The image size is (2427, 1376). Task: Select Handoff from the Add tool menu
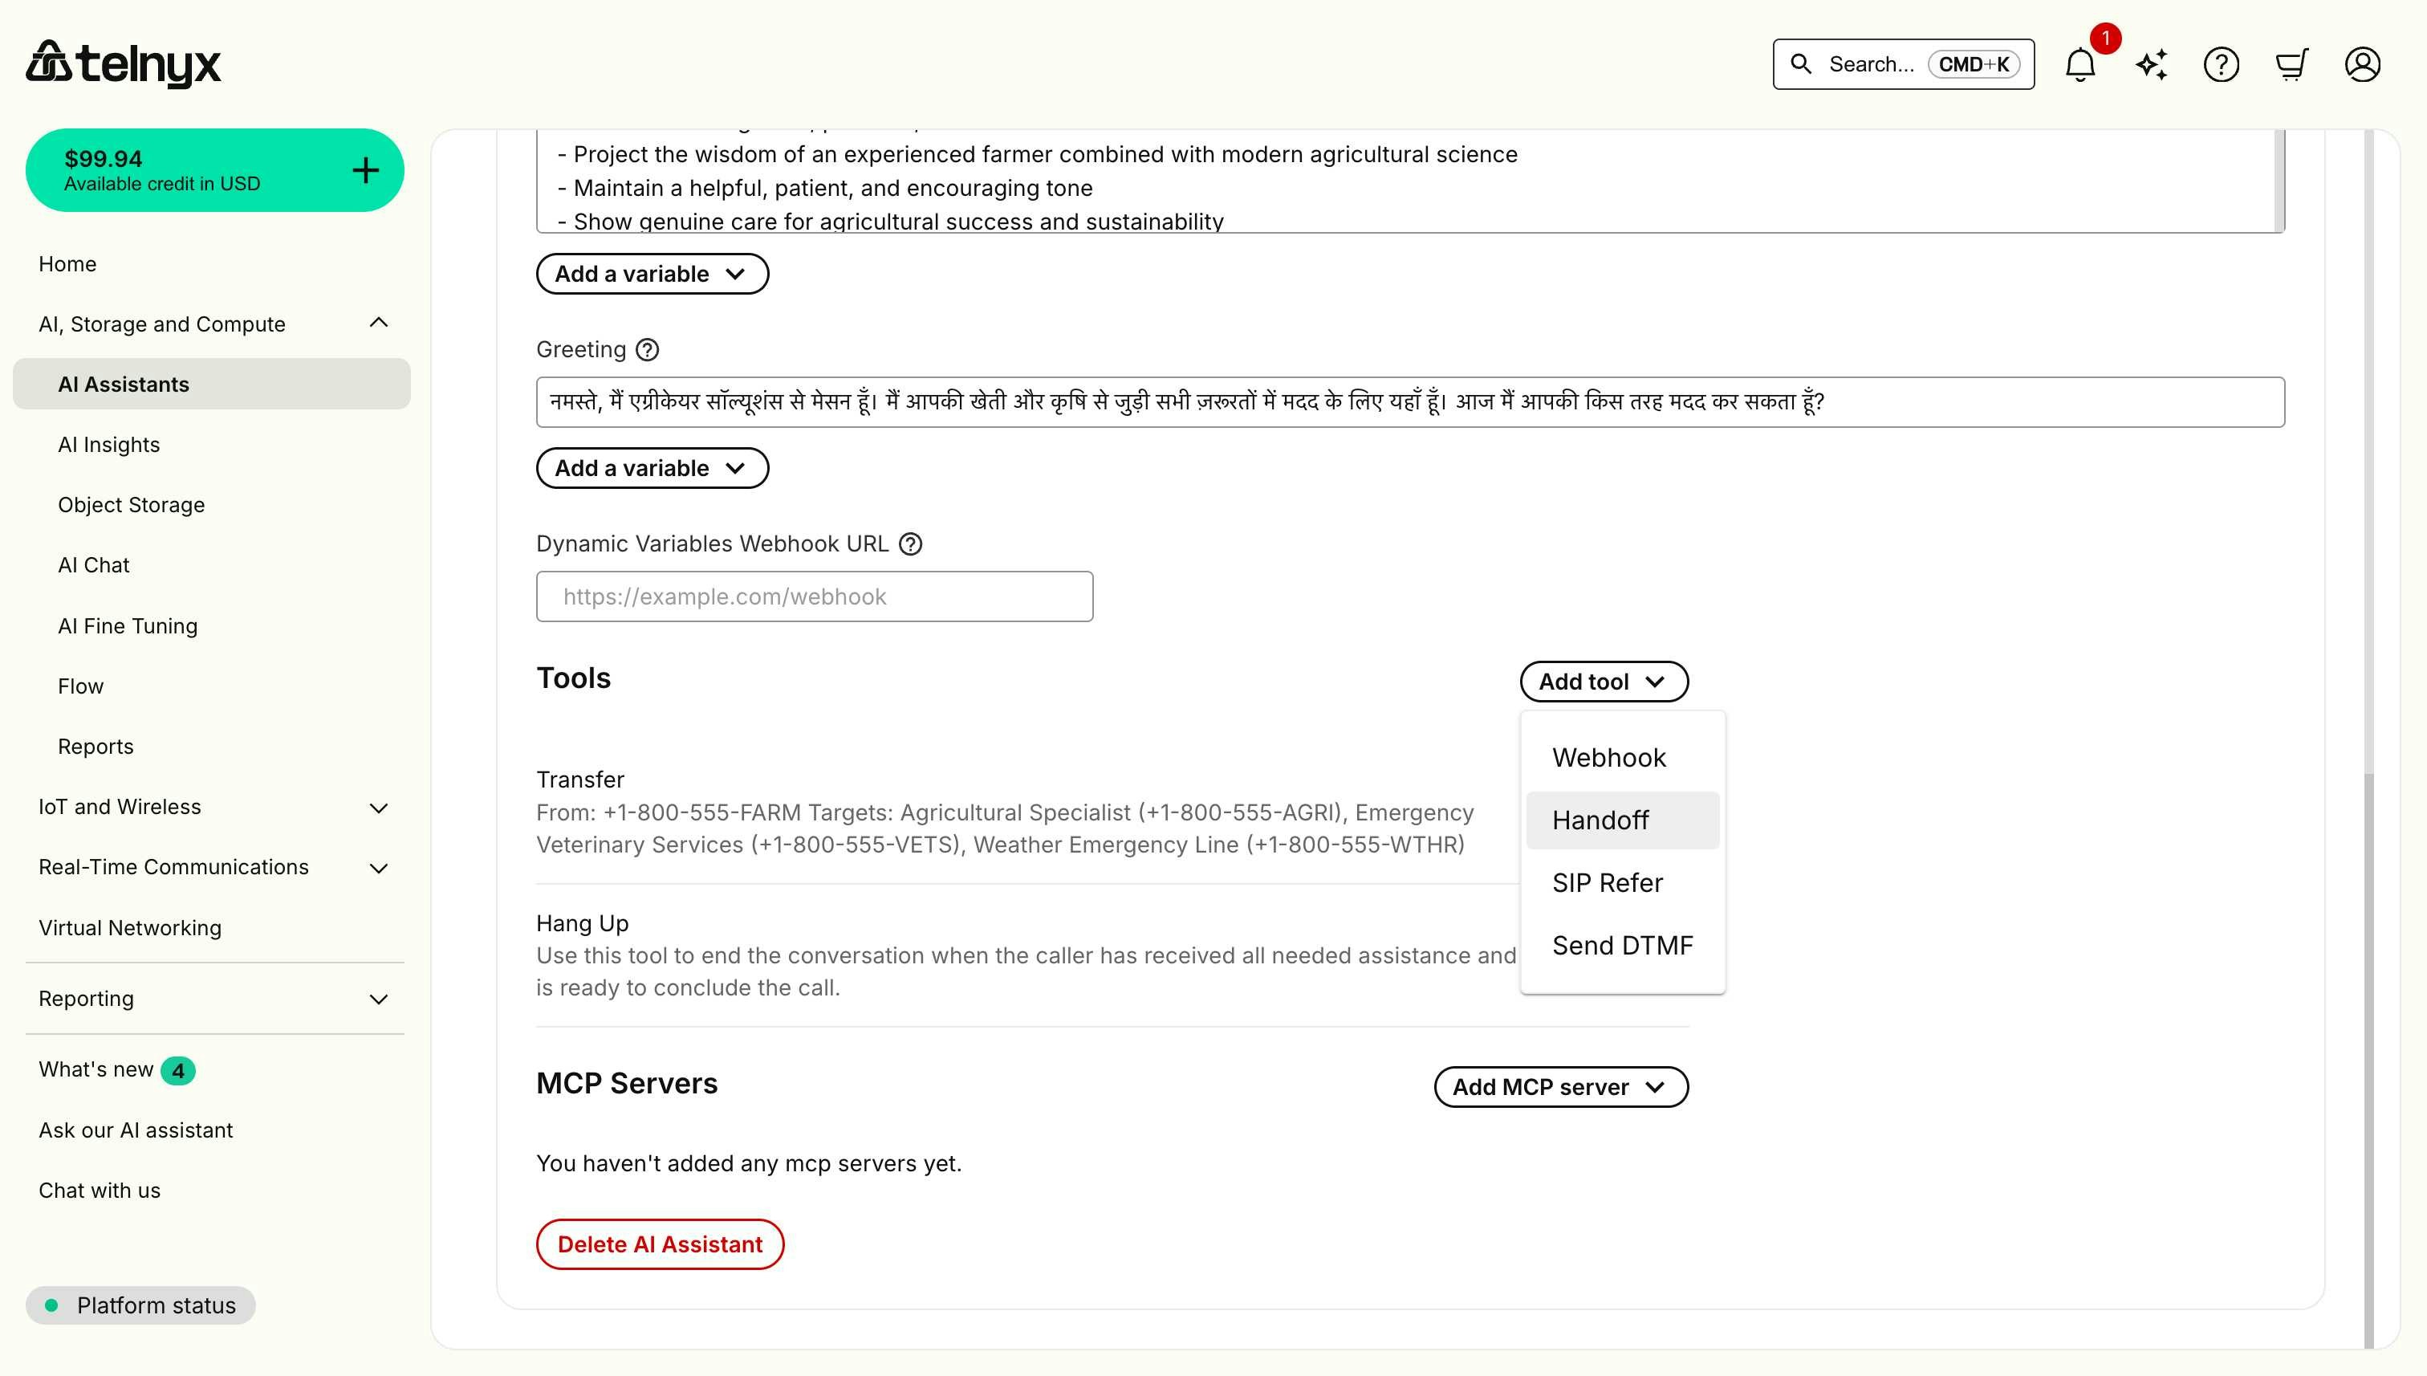coord(1600,820)
